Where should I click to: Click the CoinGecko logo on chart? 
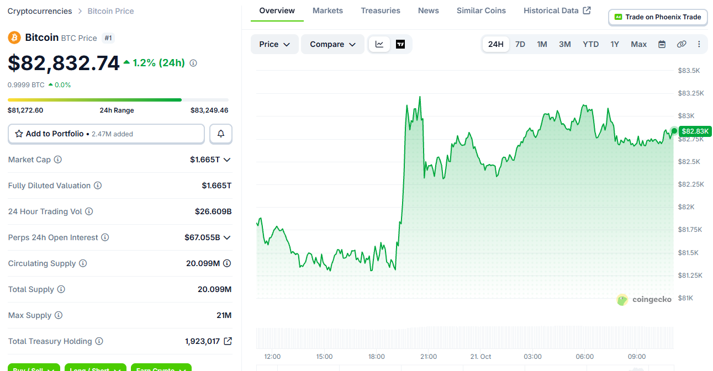[x=644, y=299]
